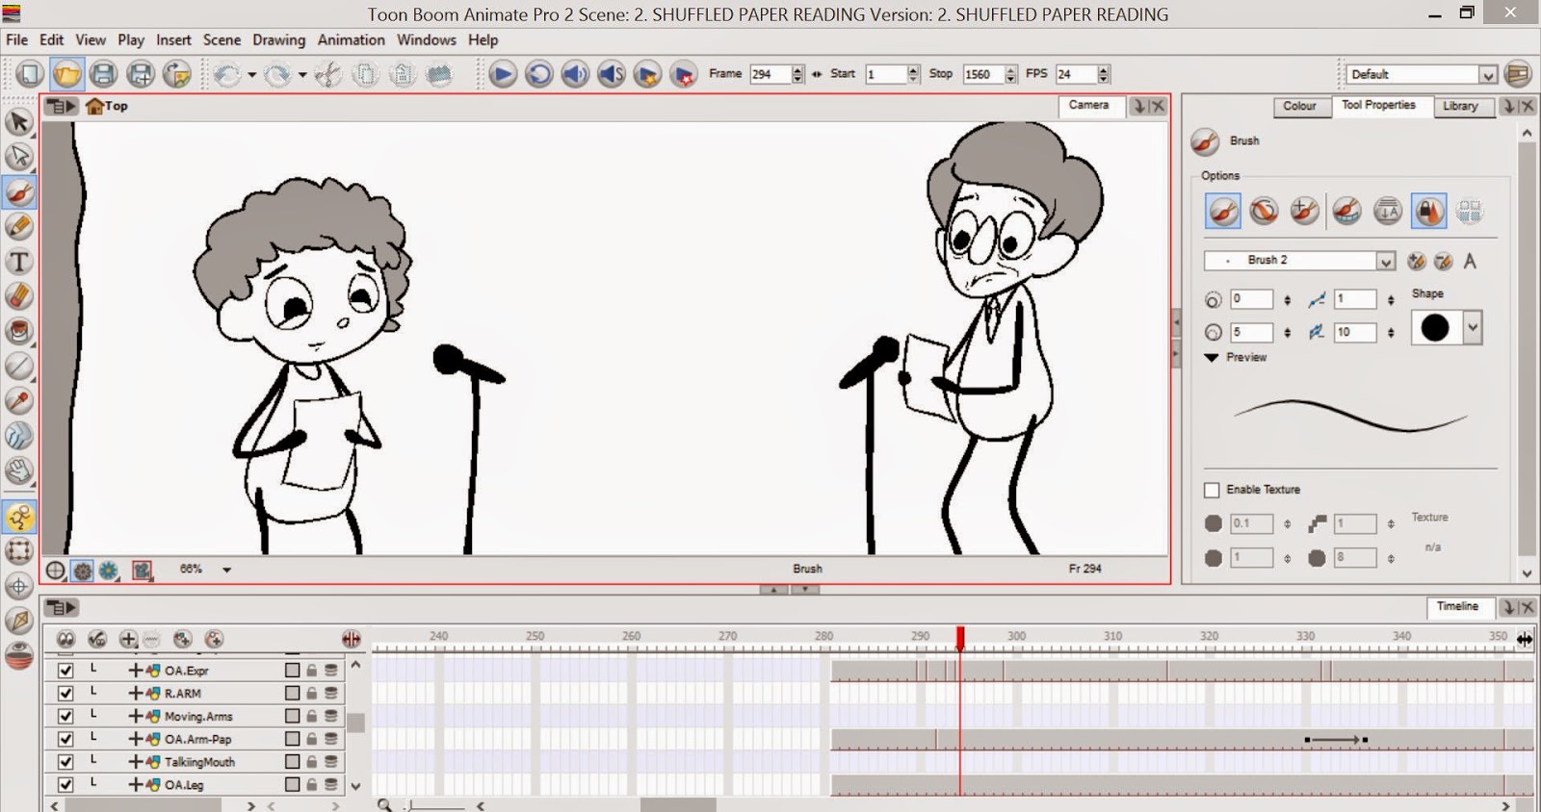The height and width of the screenshot is (812, 1541).
Task: Click the black brush shape swatch
Action: tap(1435, 328)
